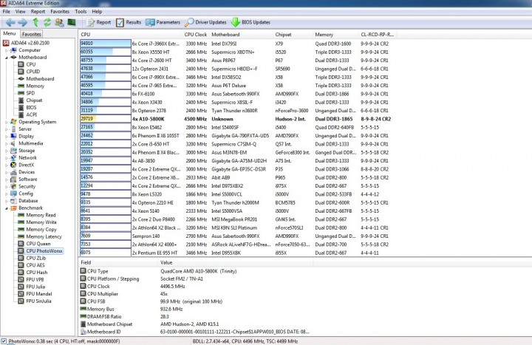Check for BIOS Updates
Image resolution: width=532 pixels, height=345 pixels.
pyautogui.click(x=250, y=22)
